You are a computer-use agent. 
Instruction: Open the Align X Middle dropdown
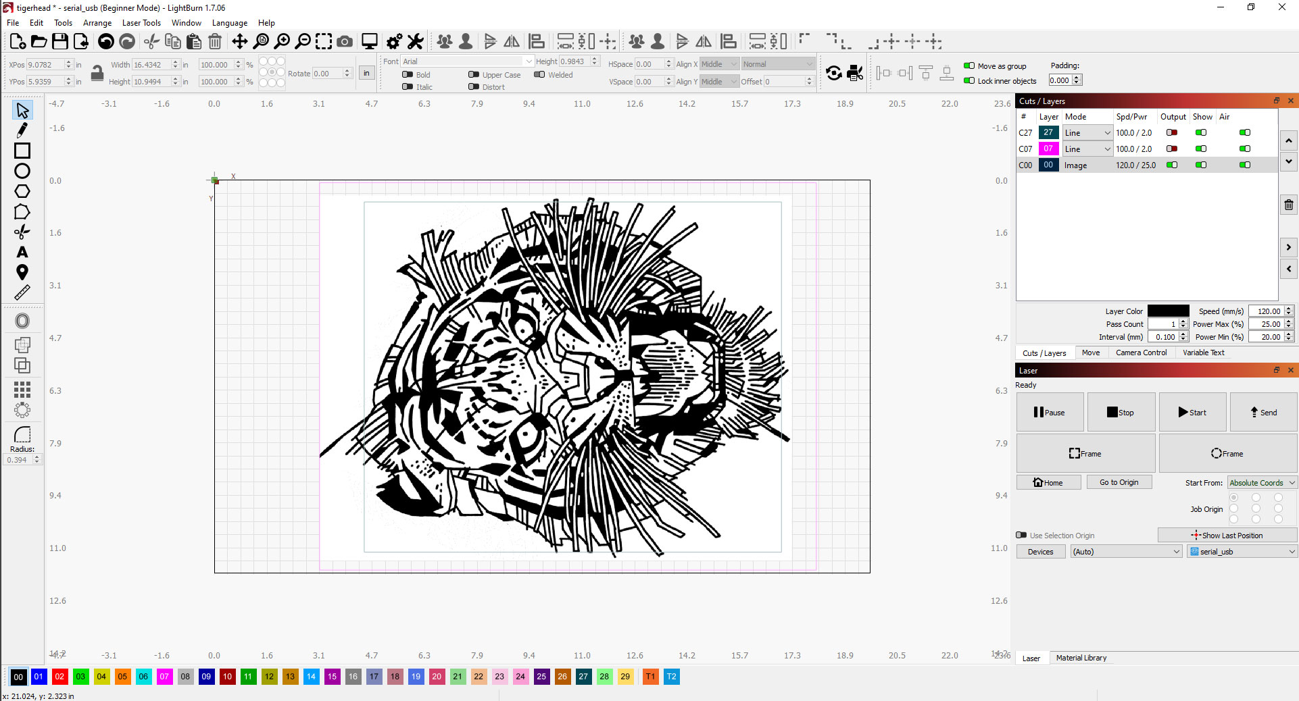718,64
